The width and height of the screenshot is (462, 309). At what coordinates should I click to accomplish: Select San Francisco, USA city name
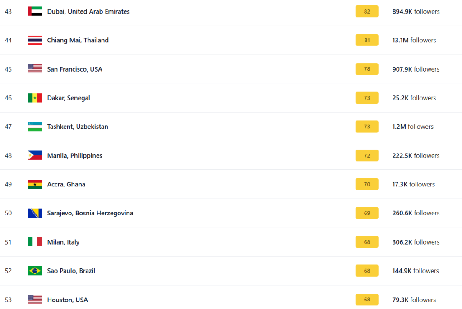pos(74,69)
